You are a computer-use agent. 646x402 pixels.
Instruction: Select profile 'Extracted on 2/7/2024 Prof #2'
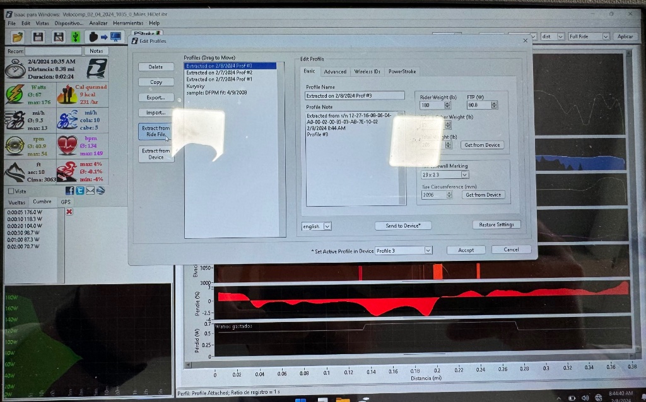click(219, 73)
